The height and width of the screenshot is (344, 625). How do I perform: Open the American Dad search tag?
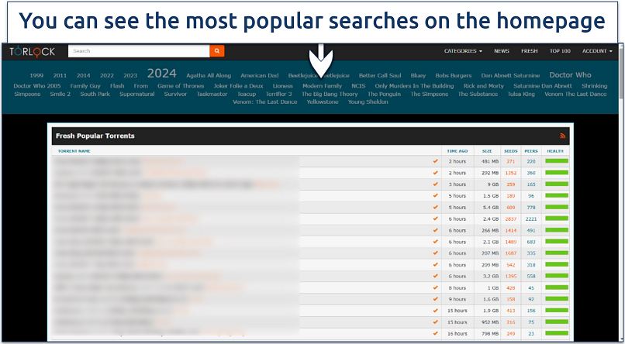click(x=260, y=75)
